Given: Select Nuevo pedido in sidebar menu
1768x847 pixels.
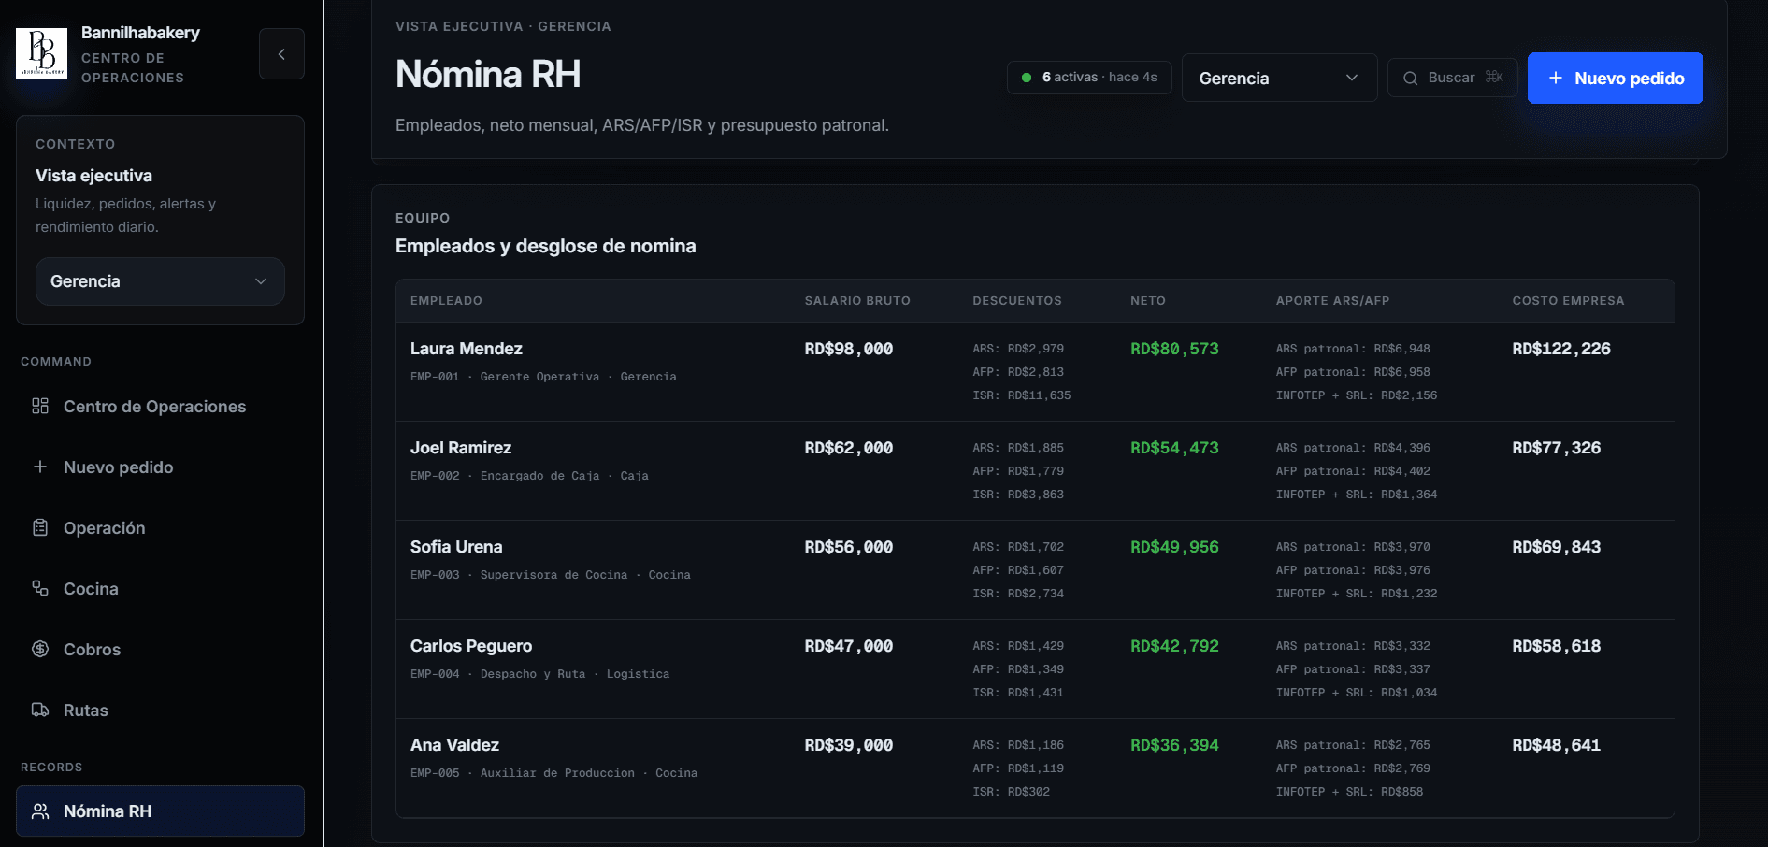Looking at the screenshot, I should [160, 467].
